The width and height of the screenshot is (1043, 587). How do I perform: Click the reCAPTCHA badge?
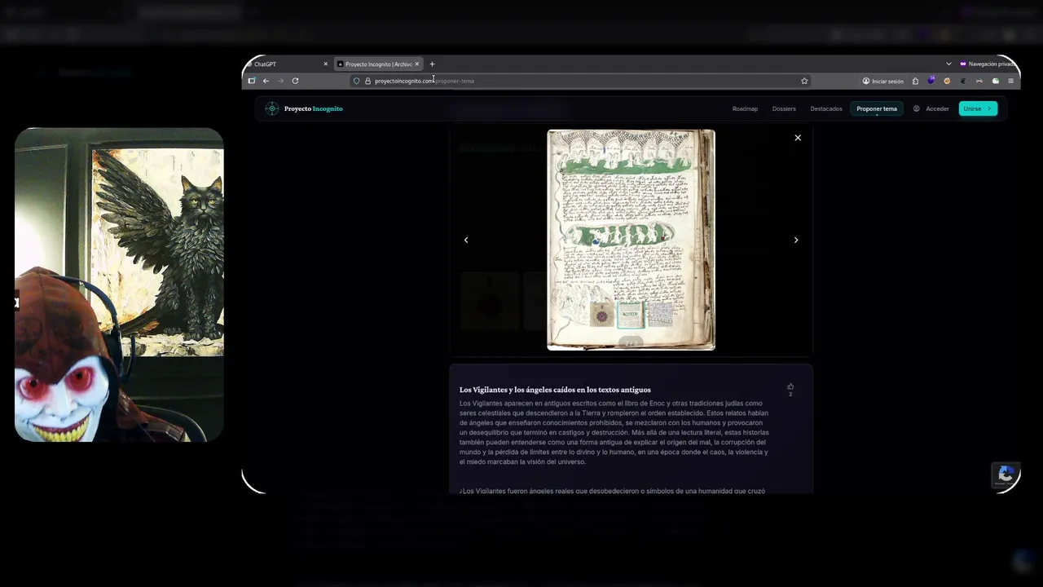point(1006,474)
